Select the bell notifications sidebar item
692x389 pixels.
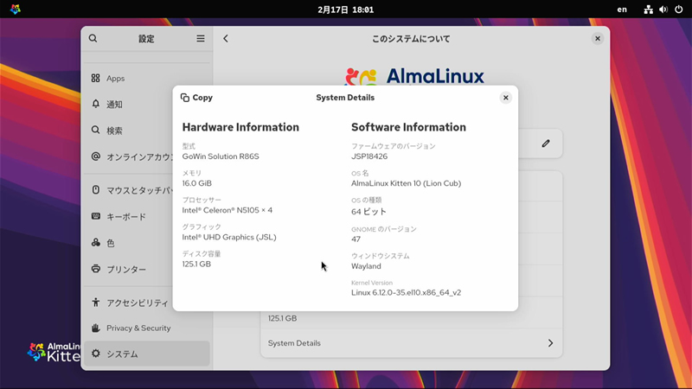click(113, 105)
